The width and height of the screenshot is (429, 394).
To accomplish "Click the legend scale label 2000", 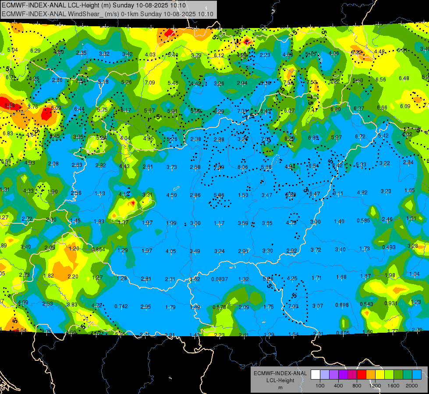I will 412,386.
